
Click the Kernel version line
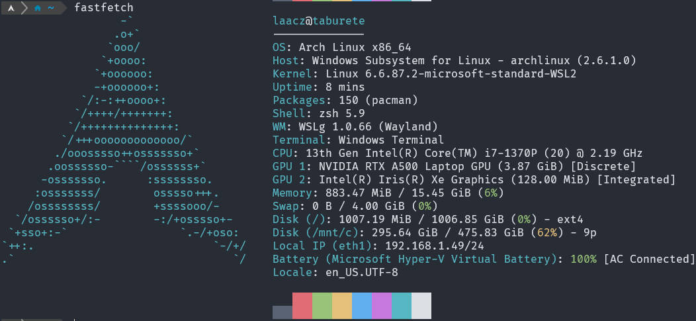tap(424, 73)
